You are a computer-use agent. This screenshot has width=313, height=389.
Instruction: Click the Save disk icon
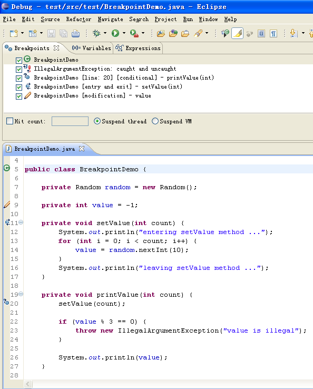coord(51,33)
